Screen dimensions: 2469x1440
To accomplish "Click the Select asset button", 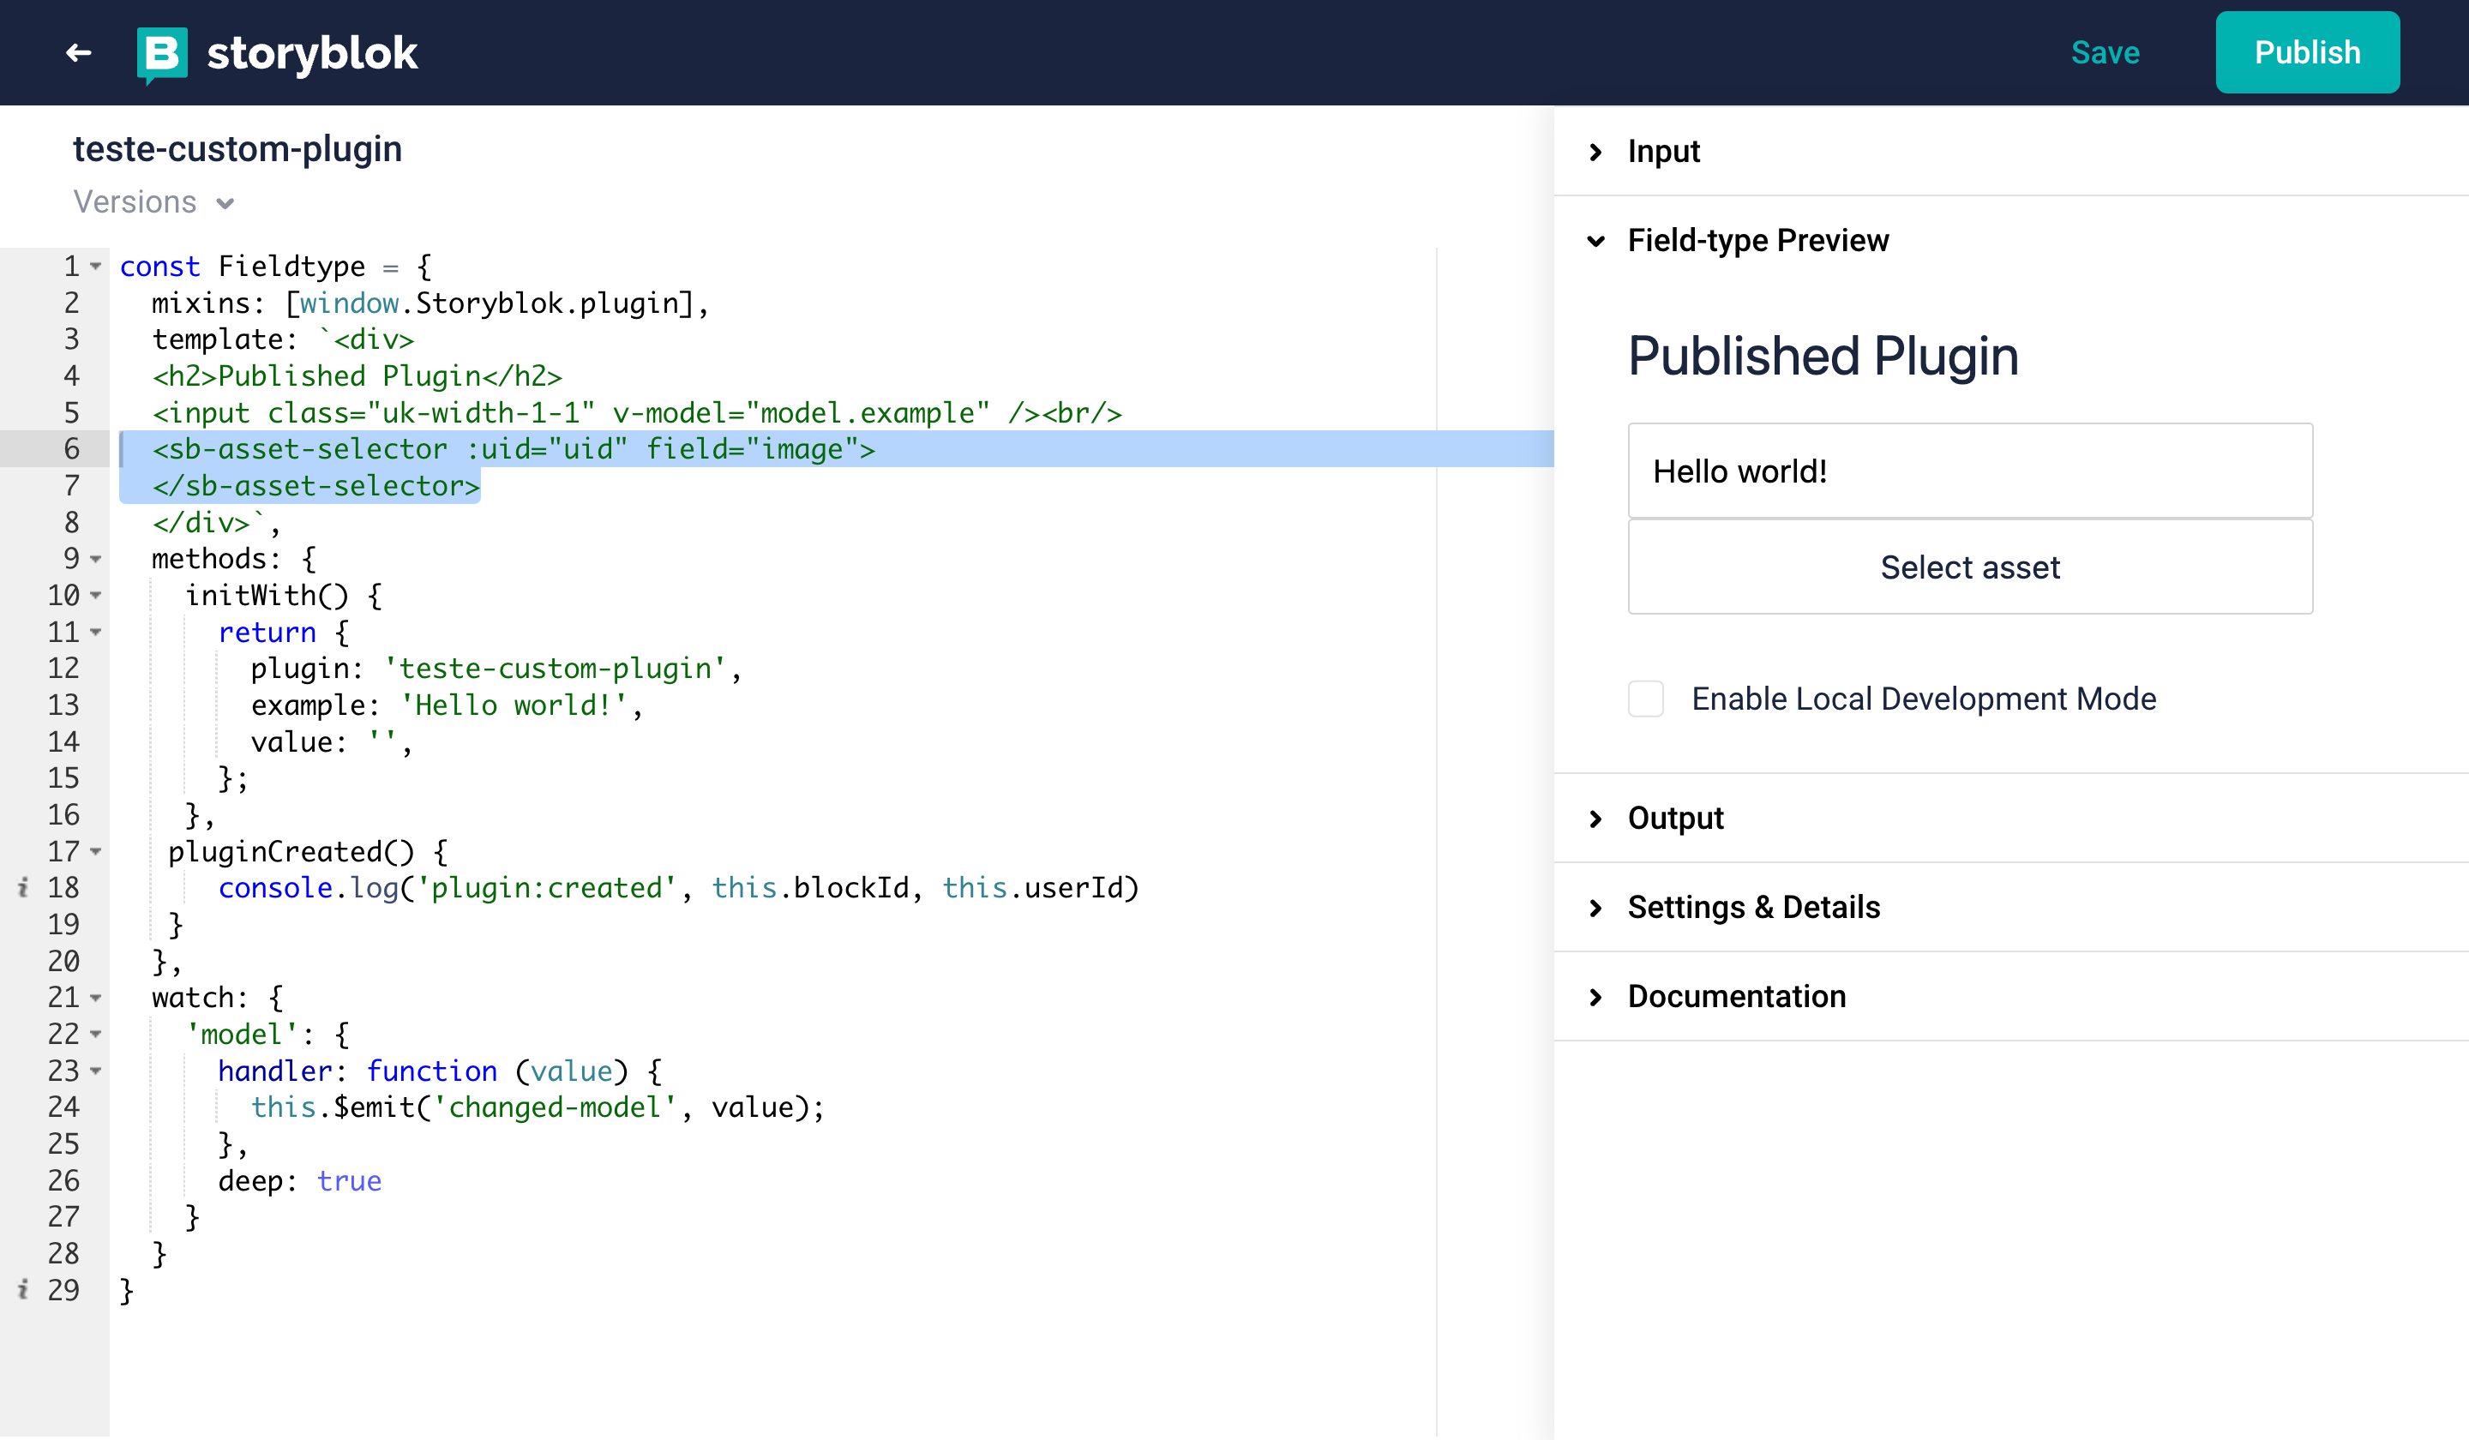I will tap(1969, 567).
